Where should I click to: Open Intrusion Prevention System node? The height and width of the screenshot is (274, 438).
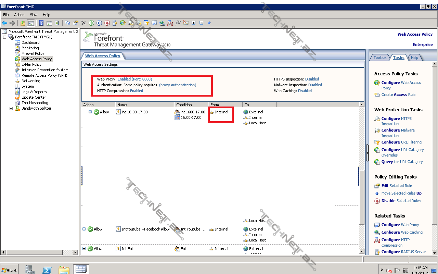click(44, 70)
